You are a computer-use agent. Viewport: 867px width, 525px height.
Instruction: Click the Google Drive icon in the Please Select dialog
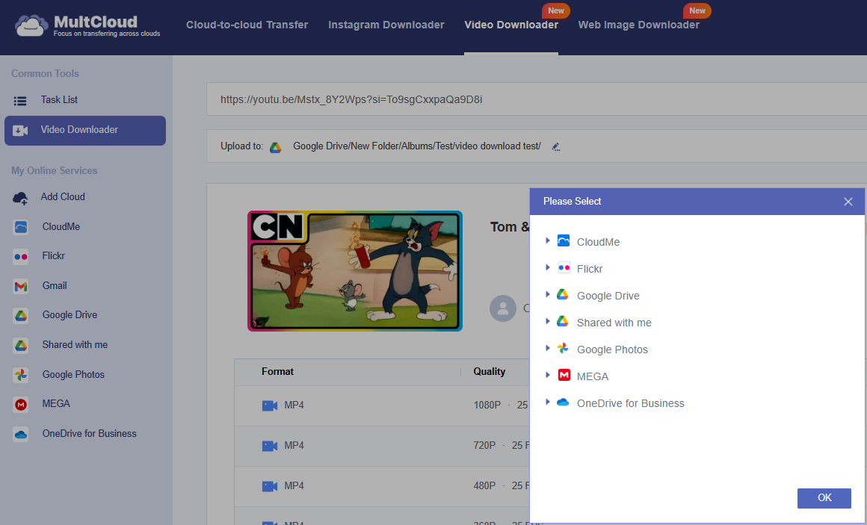[562, 294]
